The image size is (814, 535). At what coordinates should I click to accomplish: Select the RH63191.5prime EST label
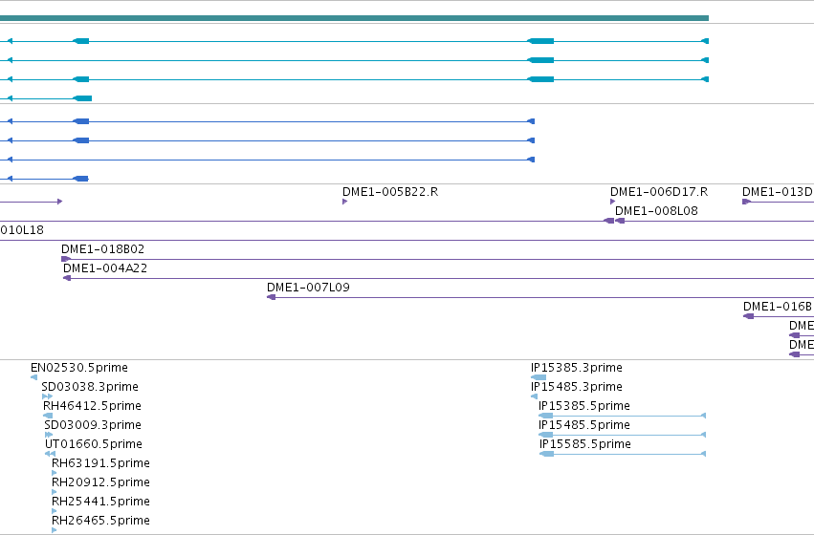coord(100,463)
